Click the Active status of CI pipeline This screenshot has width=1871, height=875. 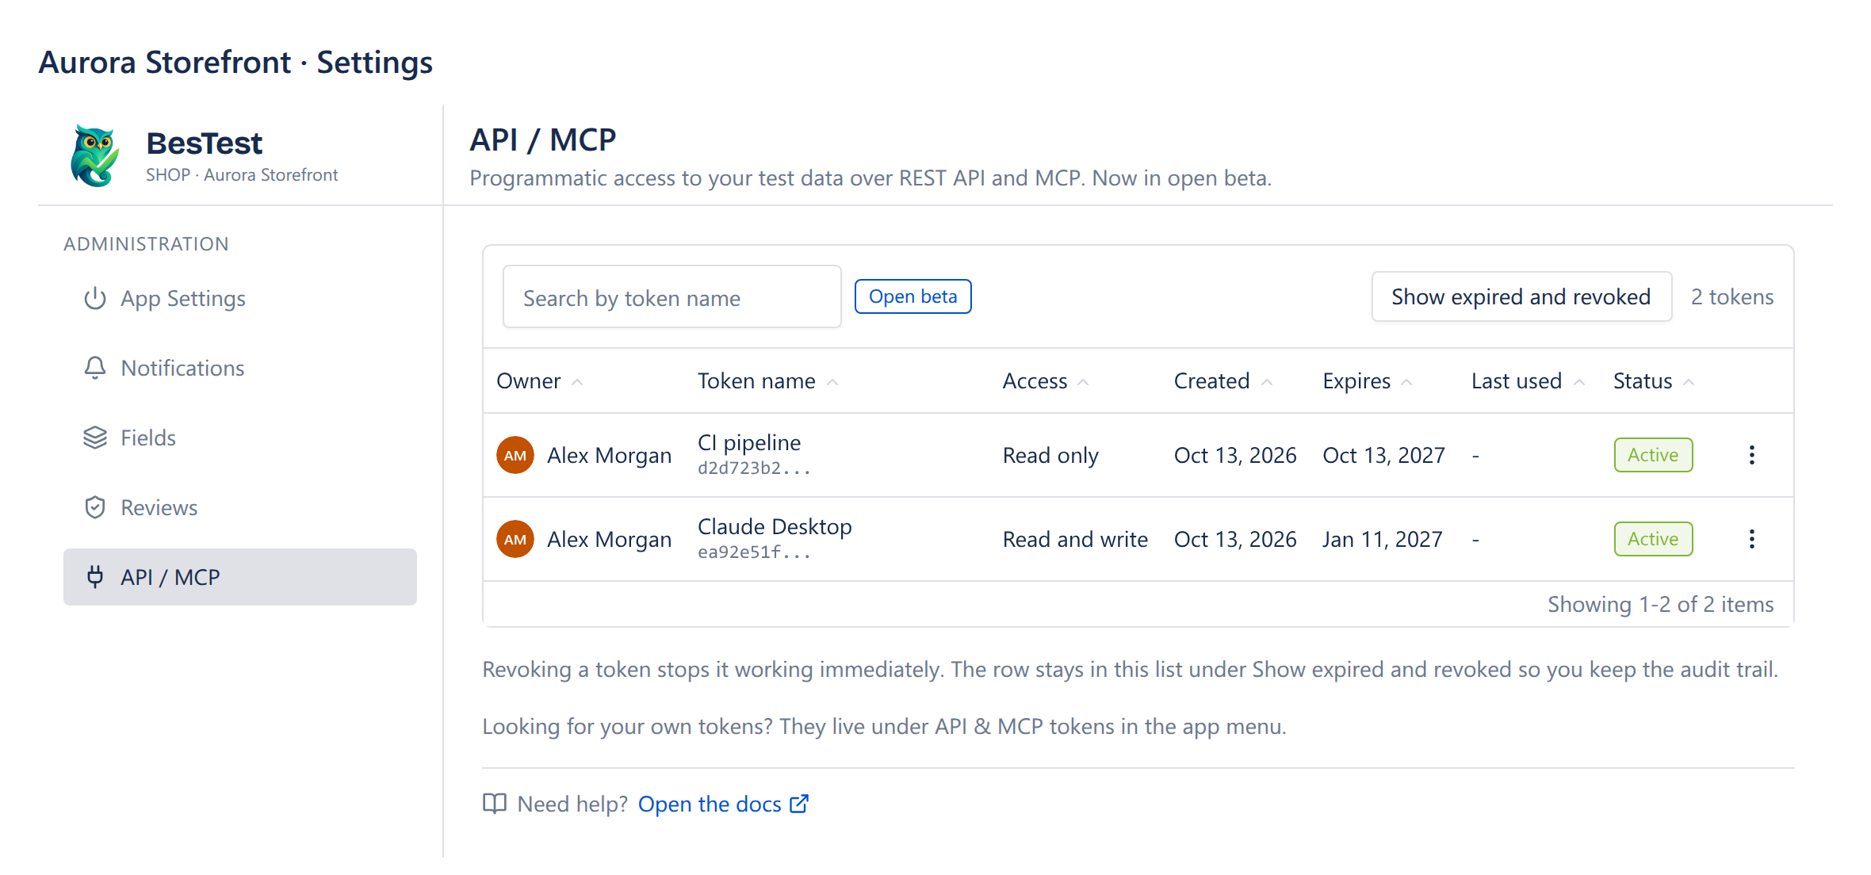pyautogui.click(x=1653, y=455)
